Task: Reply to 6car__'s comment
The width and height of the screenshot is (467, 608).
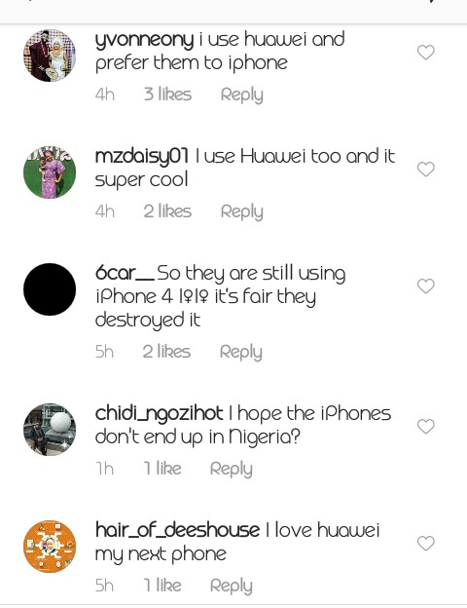Action: 241,353
